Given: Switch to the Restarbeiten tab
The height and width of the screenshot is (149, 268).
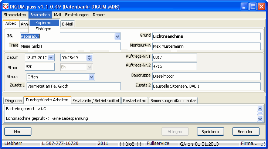Looking at the screenshot, I should [x=135, y=100].
